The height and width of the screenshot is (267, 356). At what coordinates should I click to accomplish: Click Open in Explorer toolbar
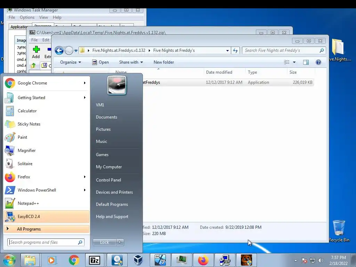(100, 62)
